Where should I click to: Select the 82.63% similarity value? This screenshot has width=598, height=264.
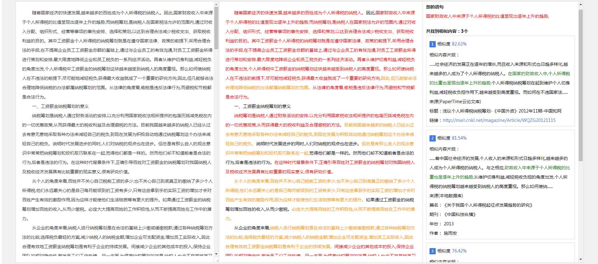[x=459, y=44]
